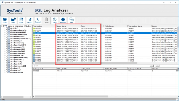179x101 pixels.
Task: Go to previous page of records
Action: tap(152, 66)
